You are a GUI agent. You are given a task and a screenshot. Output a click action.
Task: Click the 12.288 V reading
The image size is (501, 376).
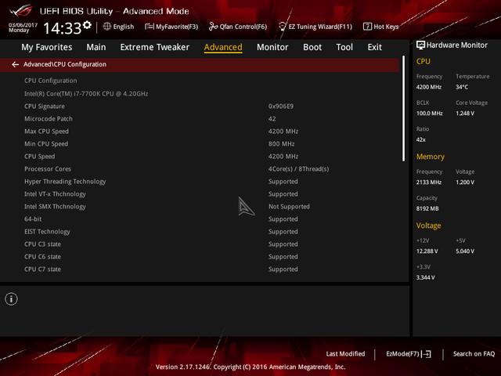pos(427,251)
